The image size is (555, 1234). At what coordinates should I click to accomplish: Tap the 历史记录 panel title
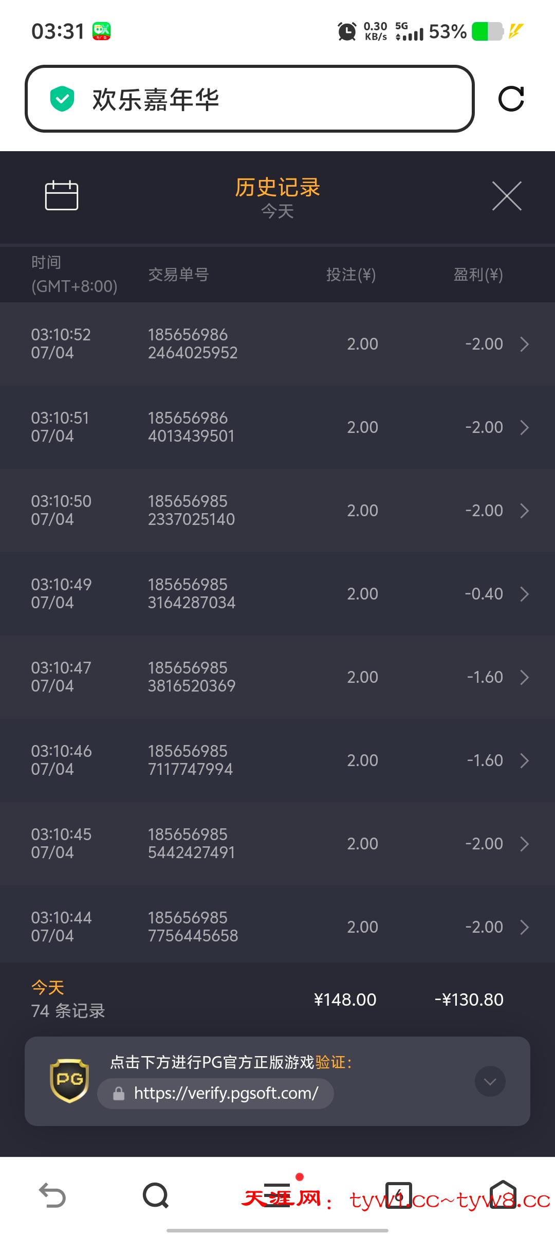(277, 188)
